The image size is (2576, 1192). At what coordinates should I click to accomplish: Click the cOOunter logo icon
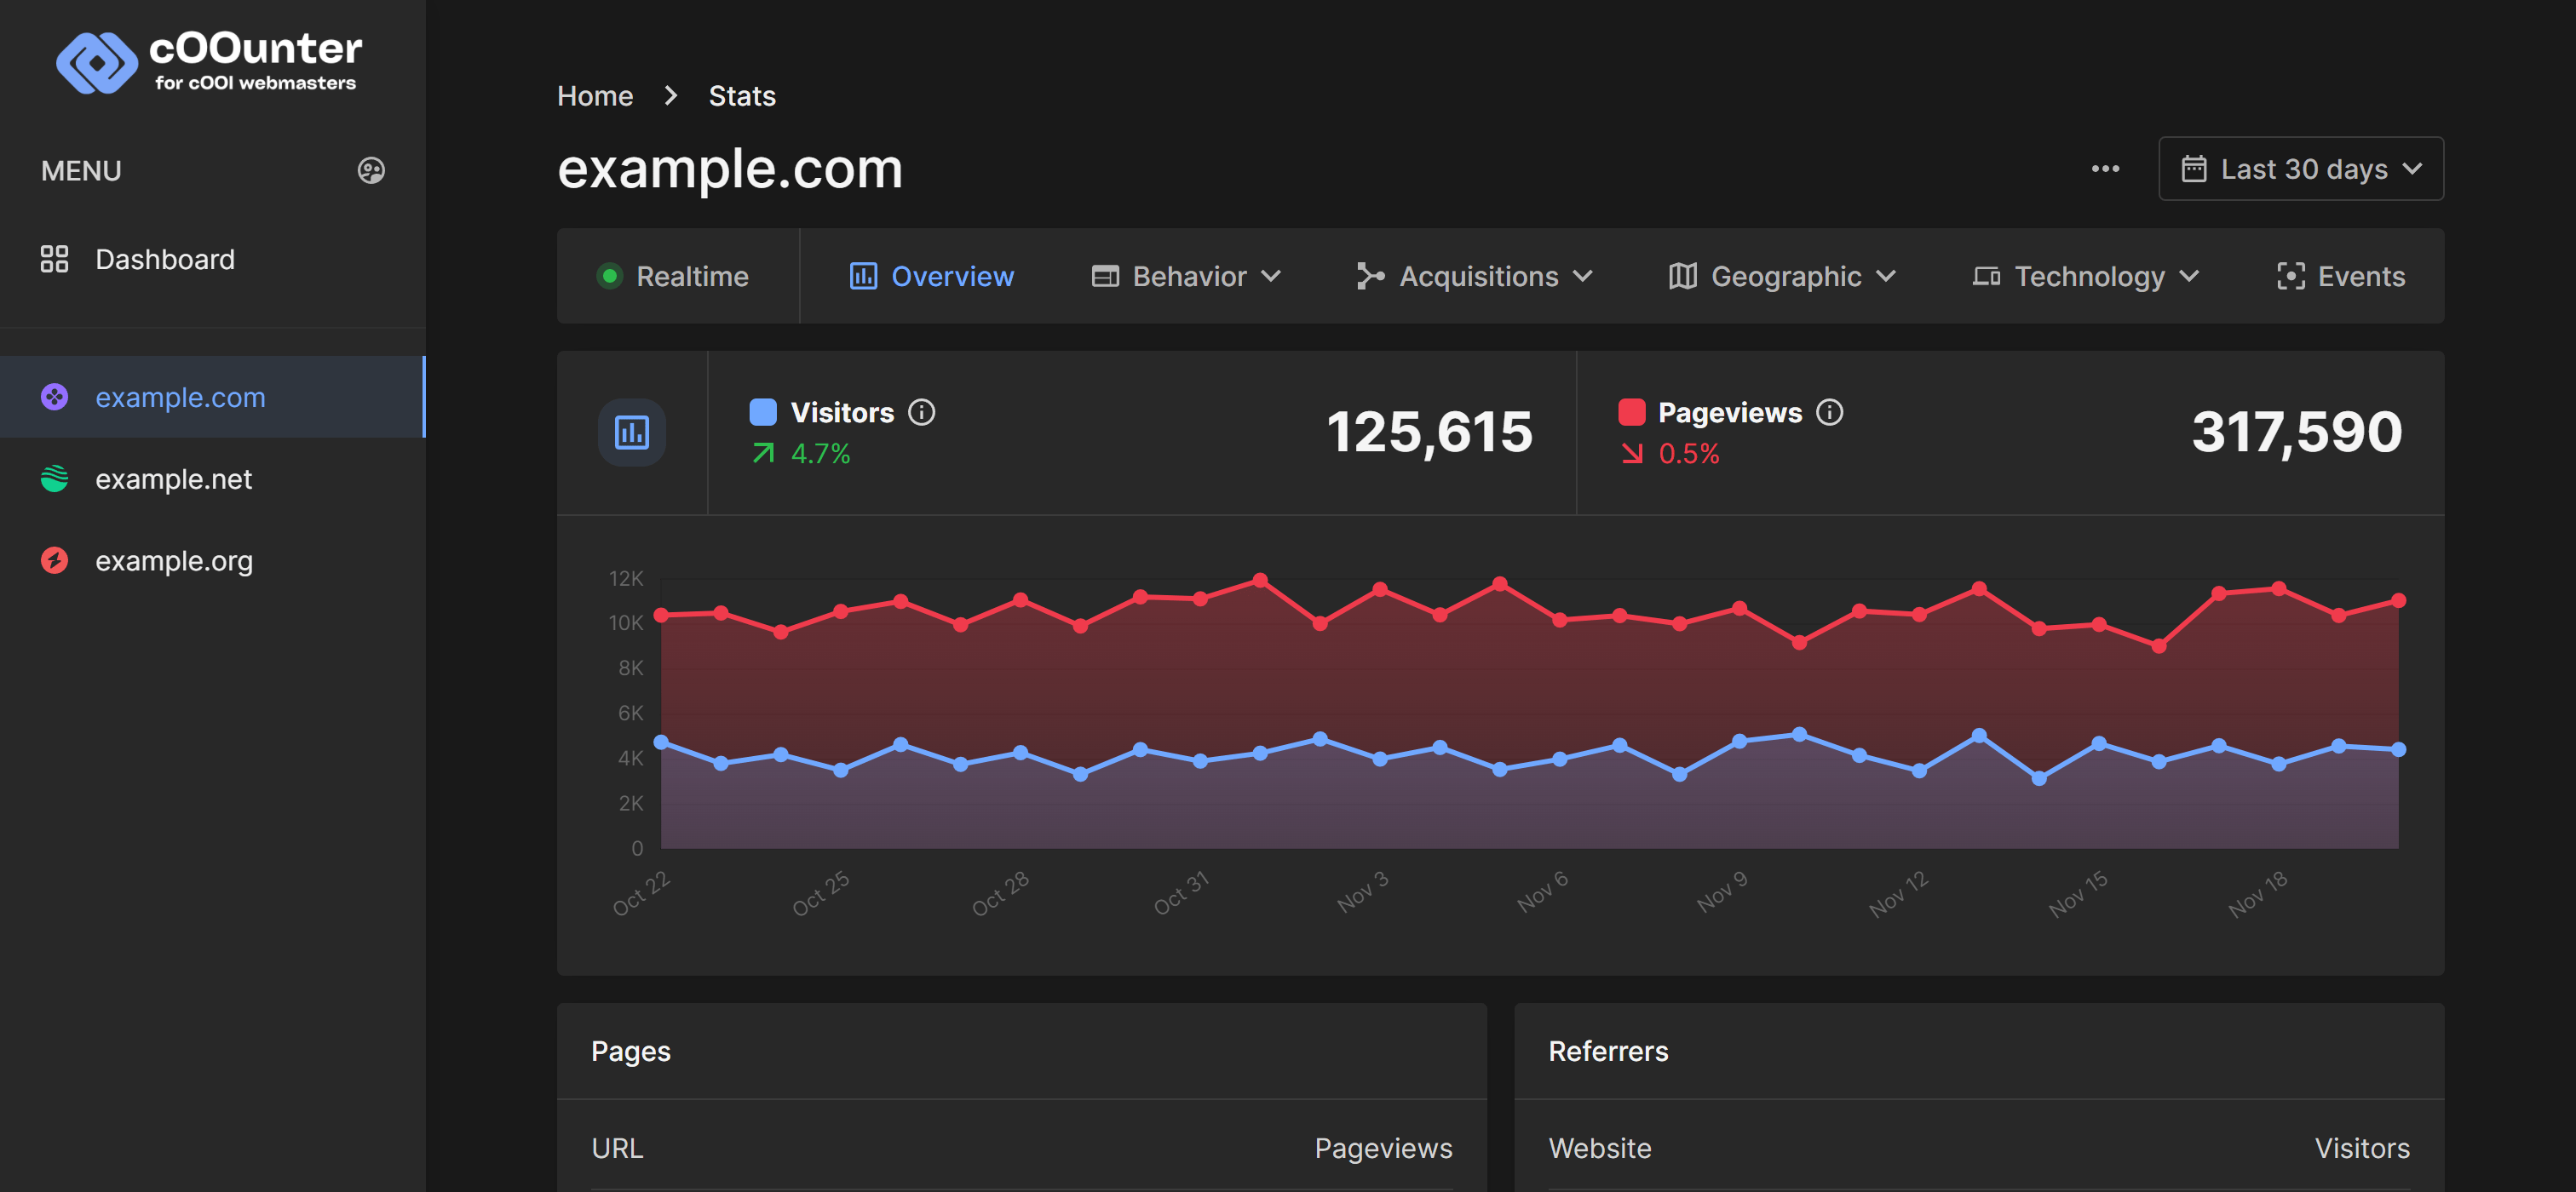[x=96, y=63]
